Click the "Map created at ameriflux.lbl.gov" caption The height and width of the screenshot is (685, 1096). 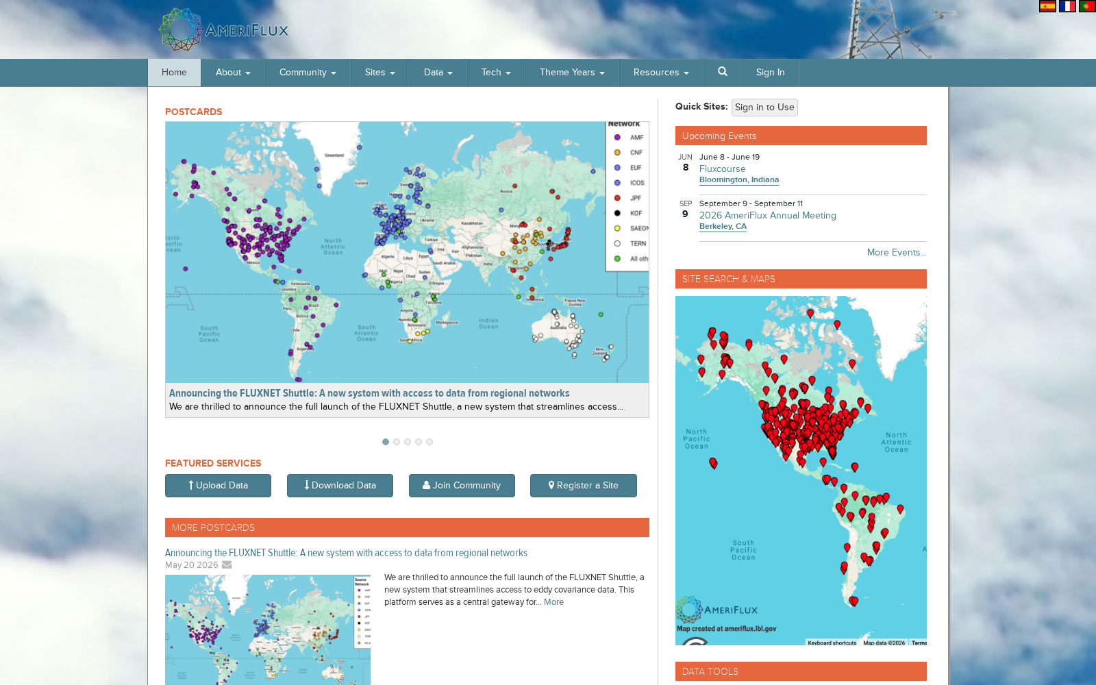point(727,628)
